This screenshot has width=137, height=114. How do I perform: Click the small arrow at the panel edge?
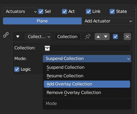[136, 9]
